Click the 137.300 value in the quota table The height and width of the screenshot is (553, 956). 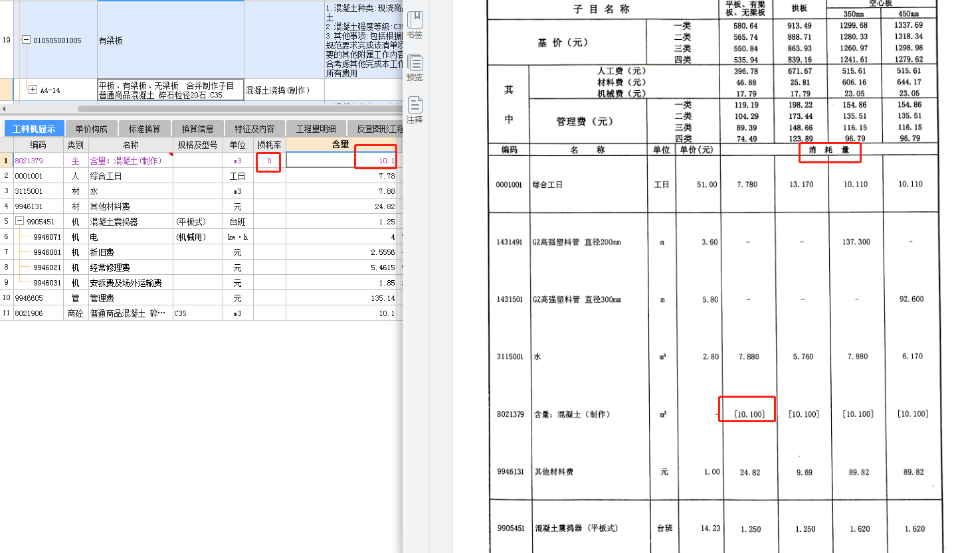[855, 242]
